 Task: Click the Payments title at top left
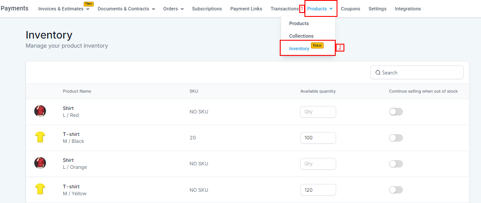[x=14, y=8]
